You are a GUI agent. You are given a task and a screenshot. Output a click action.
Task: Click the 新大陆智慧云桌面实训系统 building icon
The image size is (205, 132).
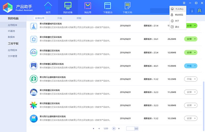(x=34, y=66)
